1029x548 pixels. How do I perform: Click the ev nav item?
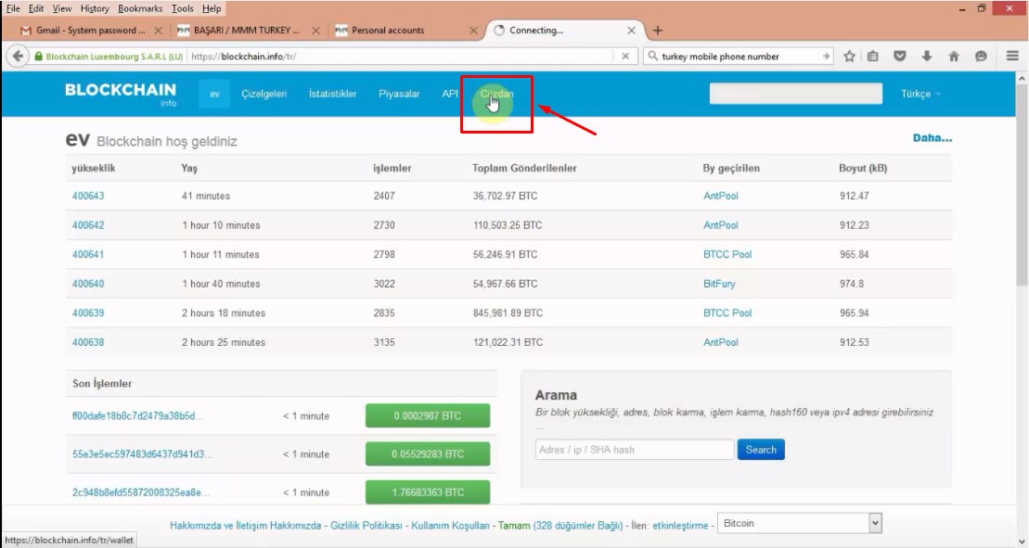tap(214, 94)
